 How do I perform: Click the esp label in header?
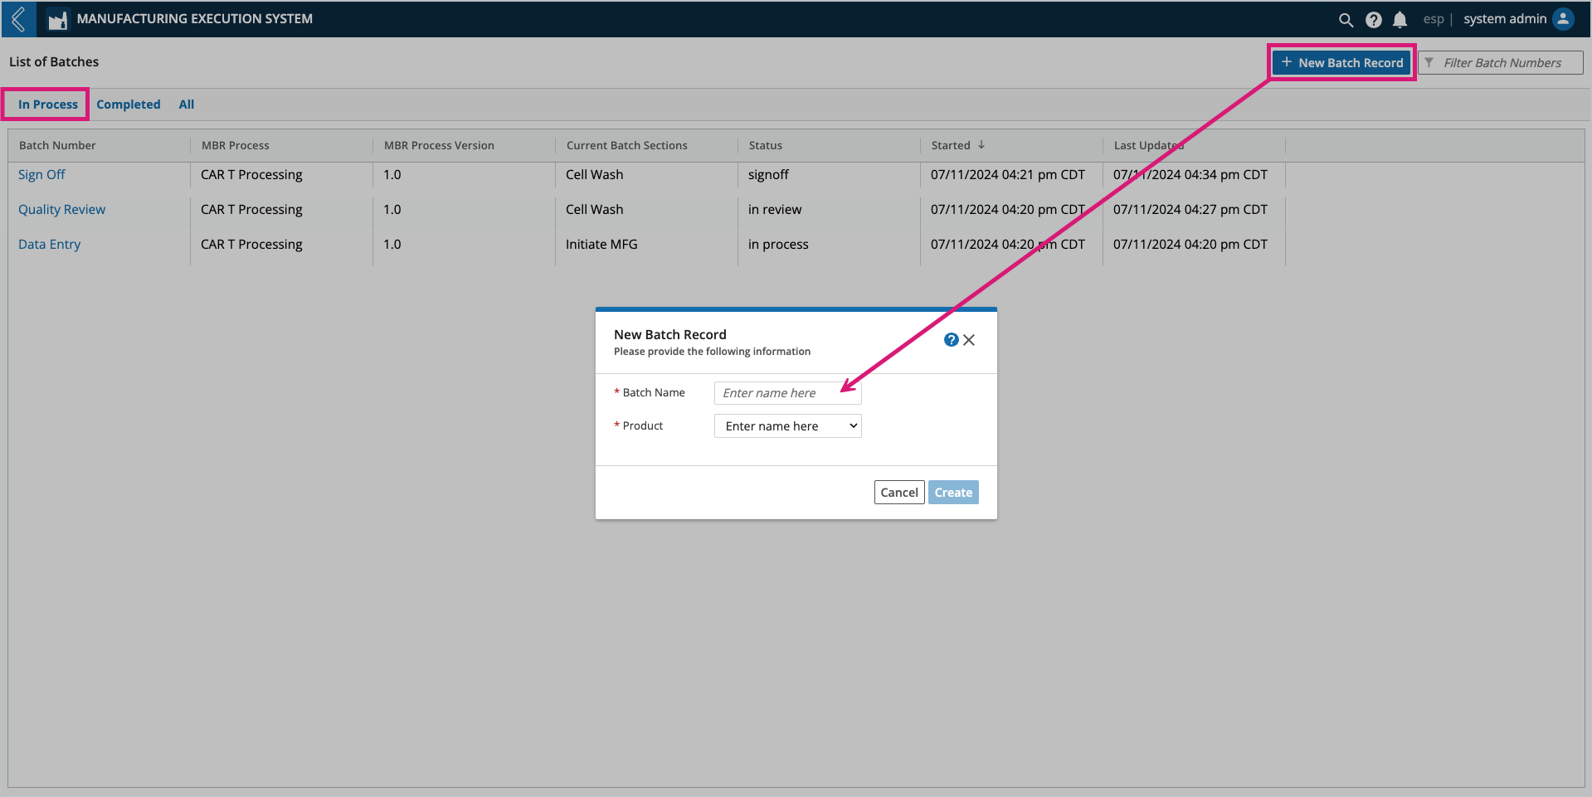pyautogui.click(x=1434, y=19)
